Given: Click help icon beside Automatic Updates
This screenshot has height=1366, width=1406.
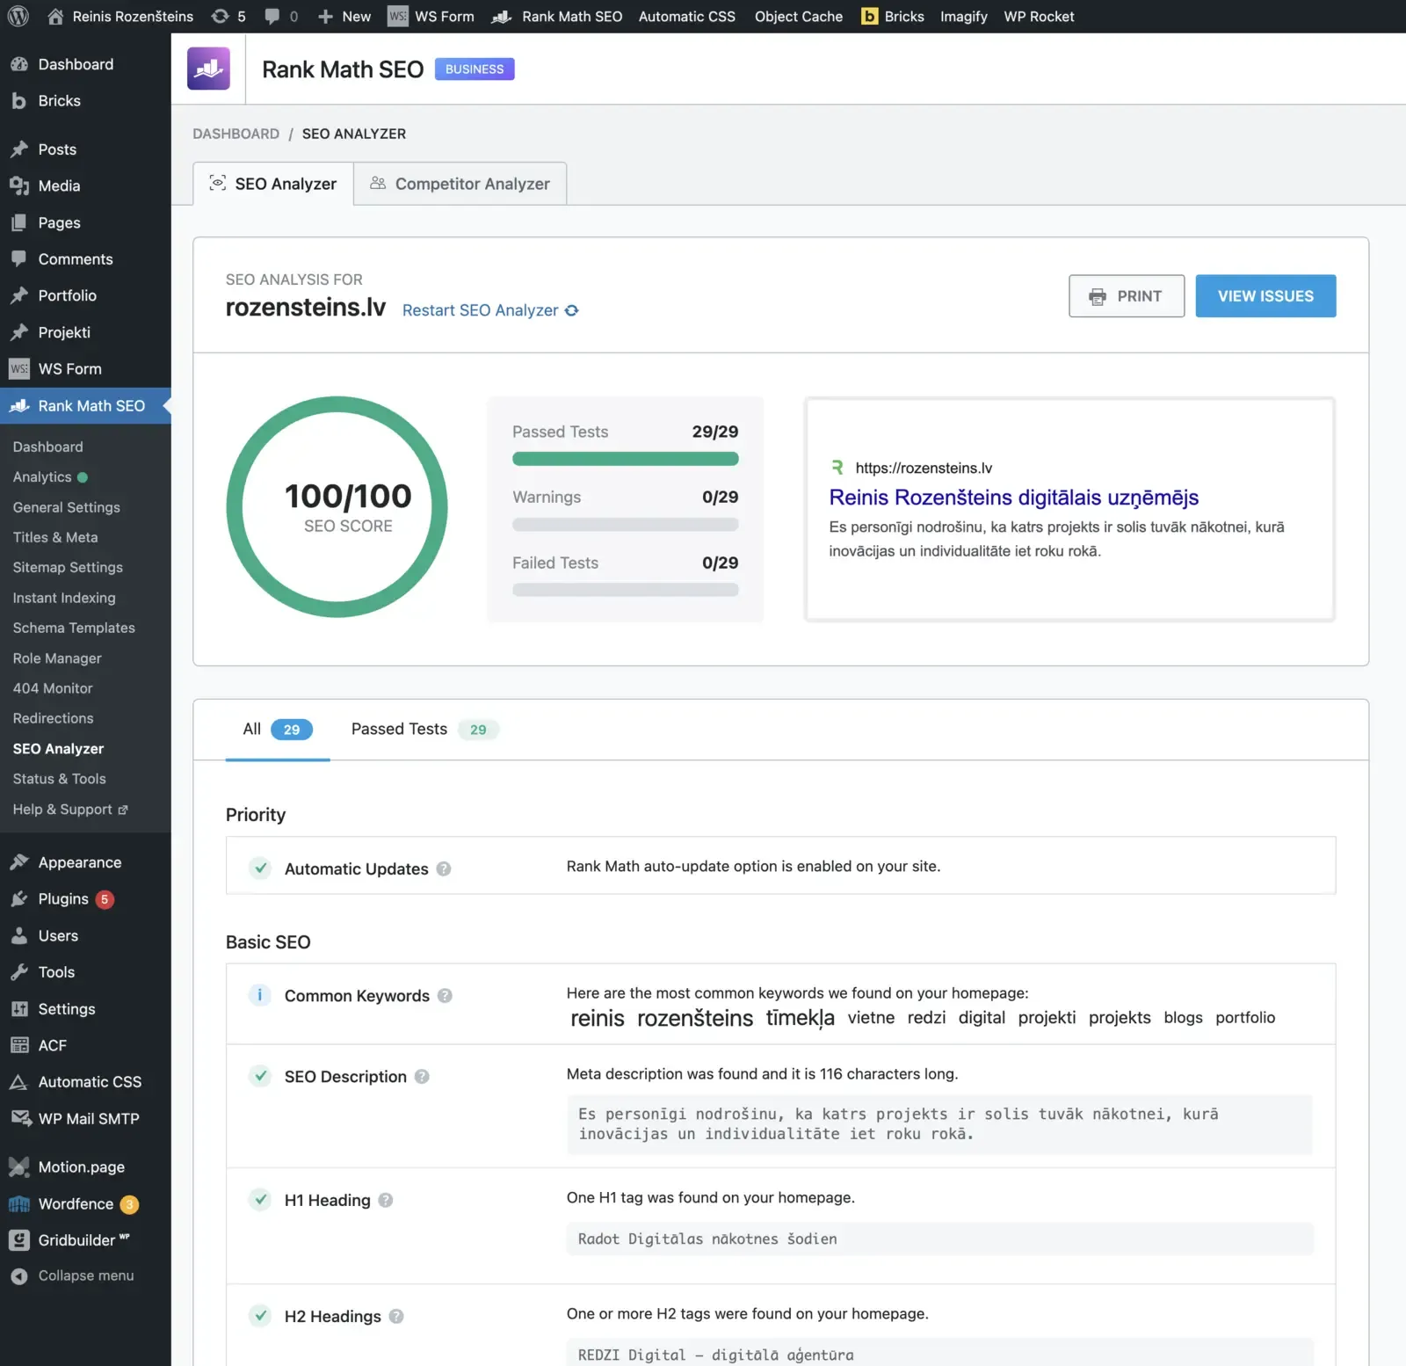Looking at the screenshot, I should pos(444,868).
